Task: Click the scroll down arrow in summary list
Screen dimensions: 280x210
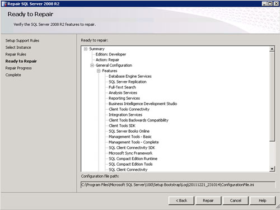Action: tap(272, 169)
